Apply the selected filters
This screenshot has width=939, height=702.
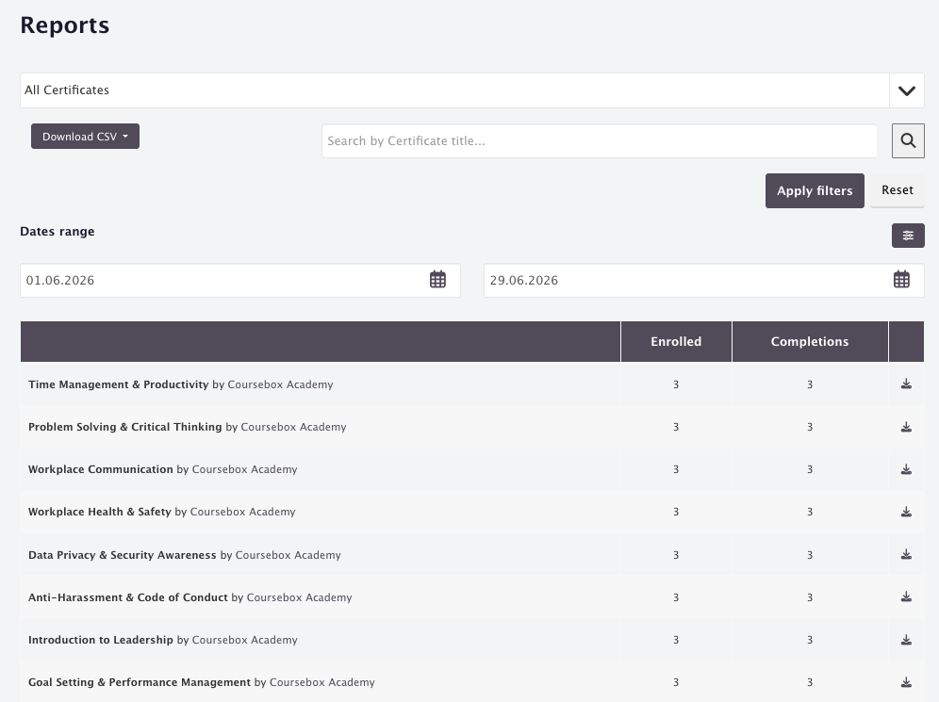[x=815, y=191]
